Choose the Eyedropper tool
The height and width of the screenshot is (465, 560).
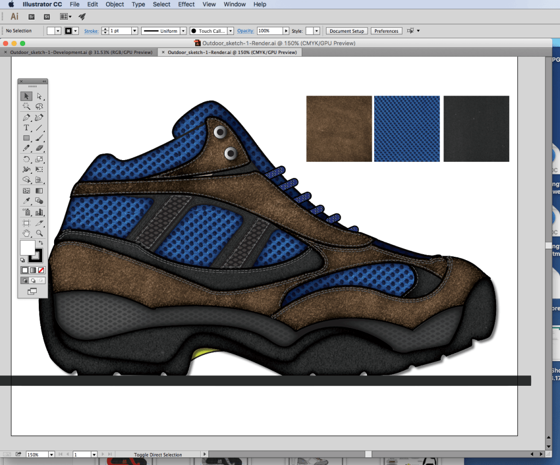tap(26, 201)
